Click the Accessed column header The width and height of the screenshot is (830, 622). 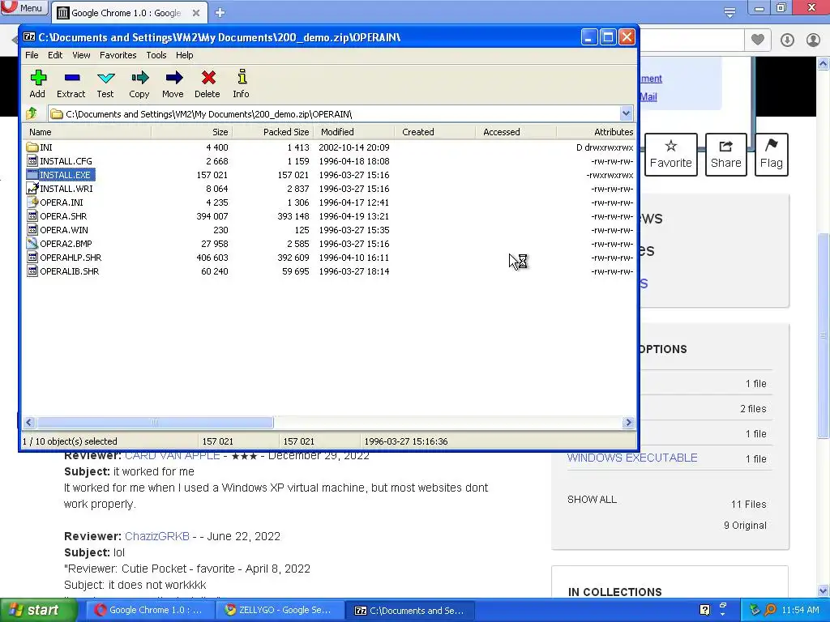(516, 132)
